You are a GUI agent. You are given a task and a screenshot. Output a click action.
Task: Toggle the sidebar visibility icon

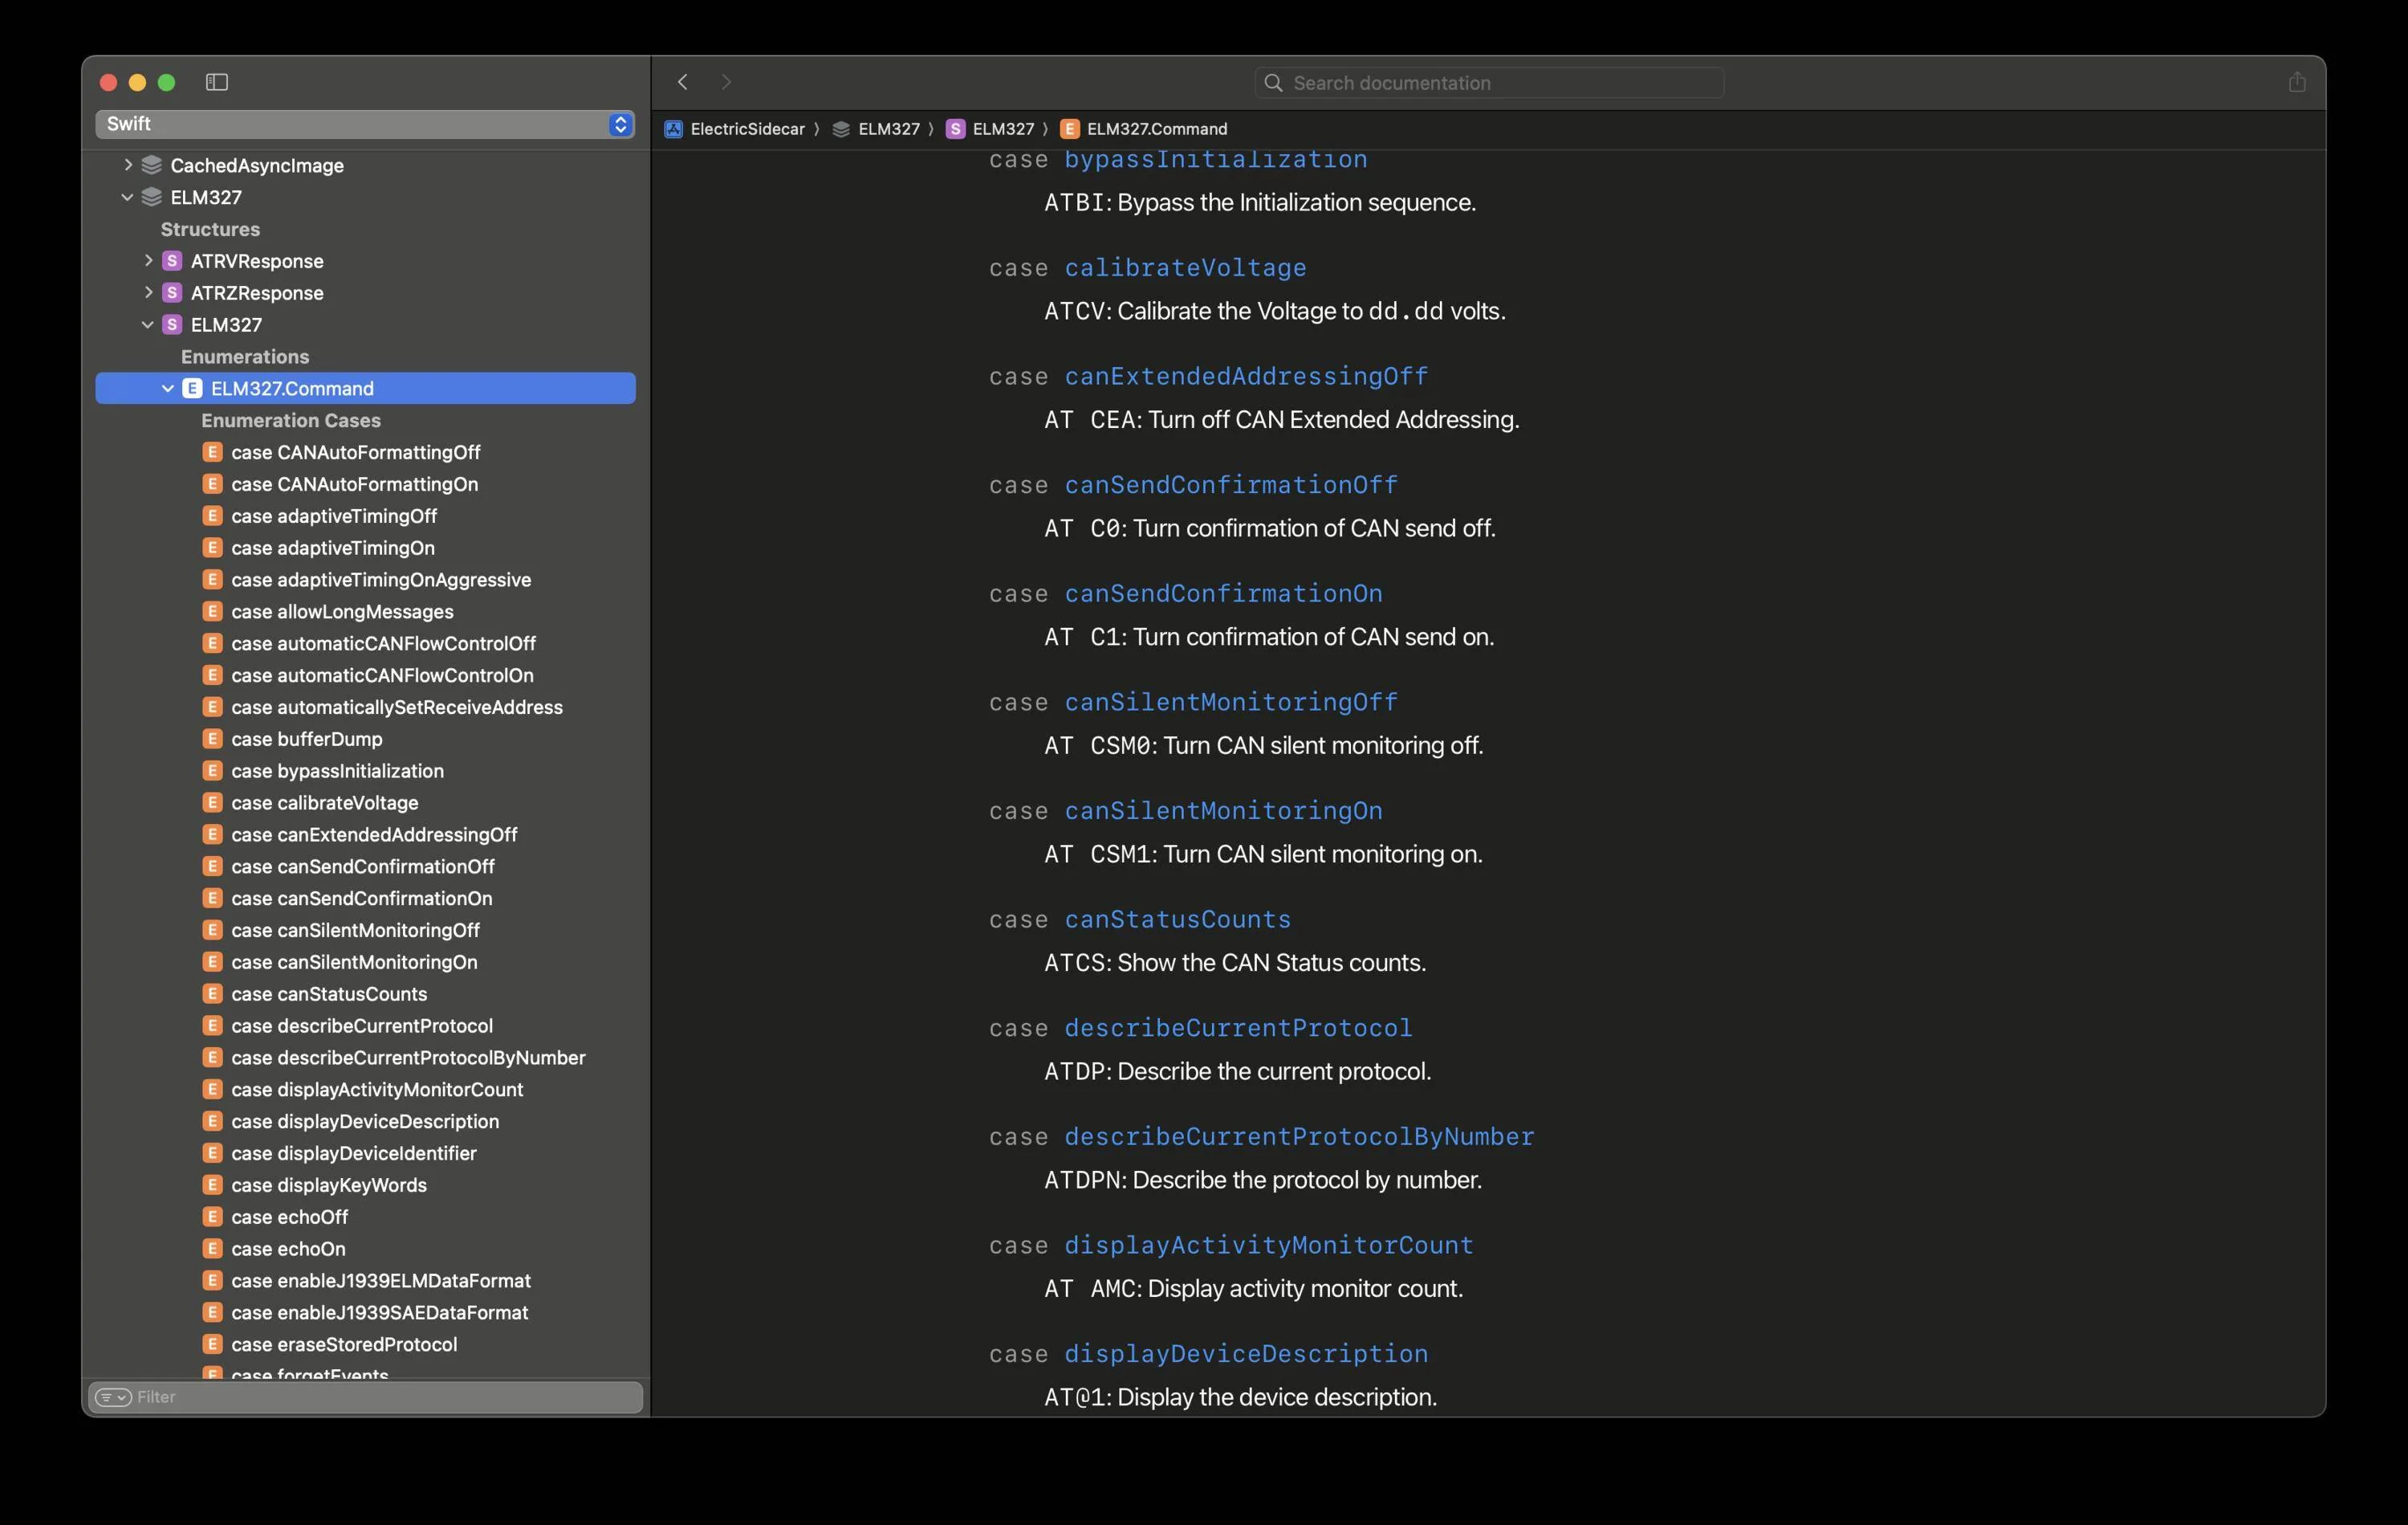pyautogui.click(x=217, y=82)
